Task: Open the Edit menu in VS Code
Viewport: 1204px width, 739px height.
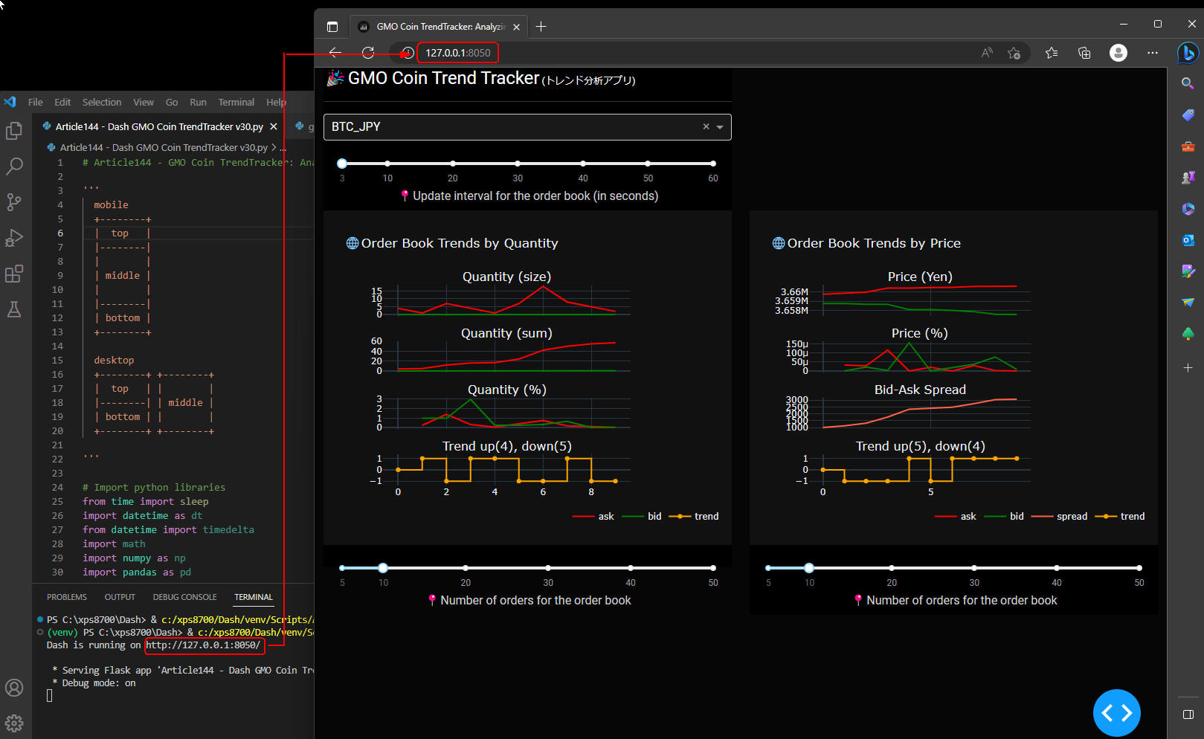Action: point(62,102)
